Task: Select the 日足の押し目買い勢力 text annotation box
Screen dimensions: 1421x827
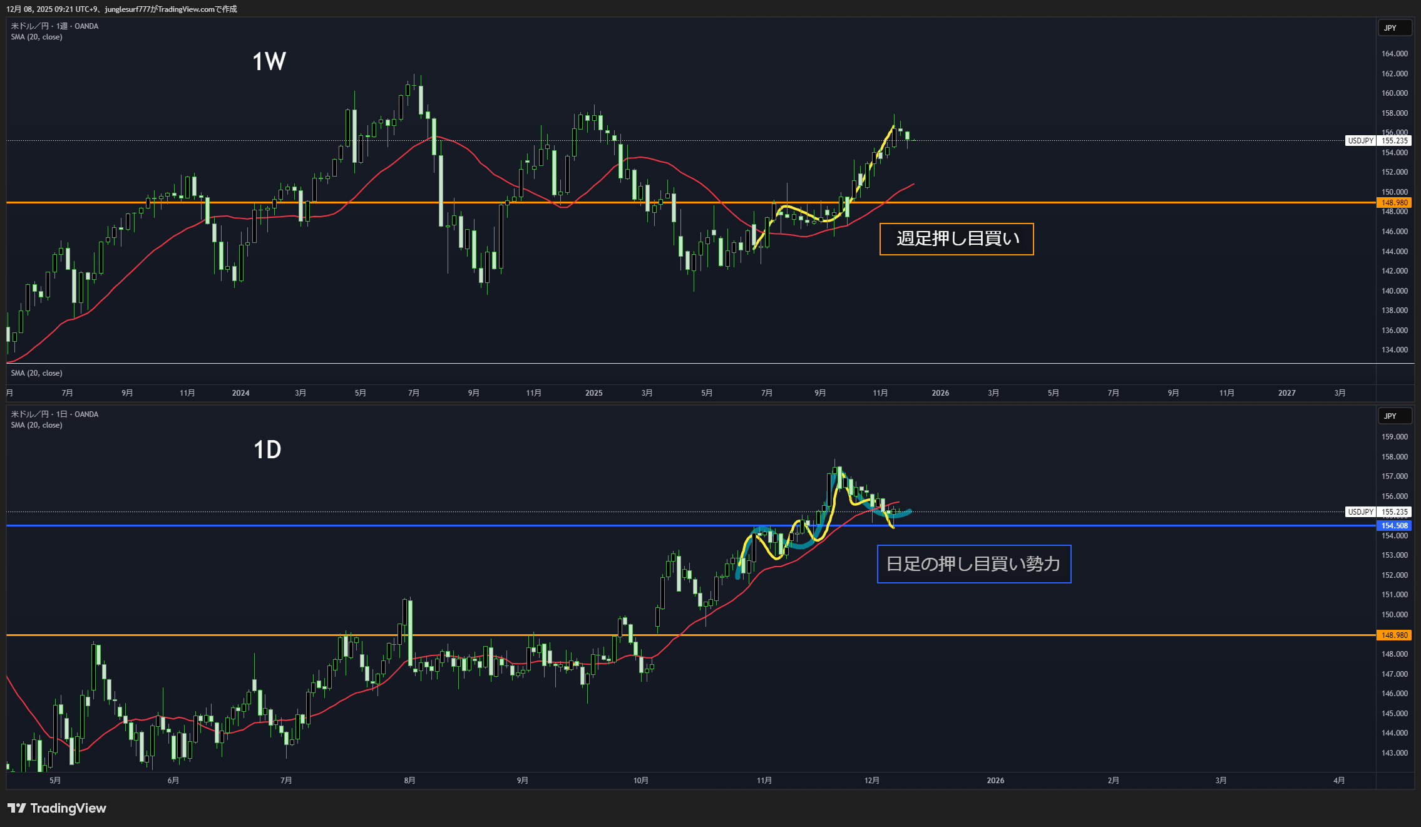Action: point(973,564)
